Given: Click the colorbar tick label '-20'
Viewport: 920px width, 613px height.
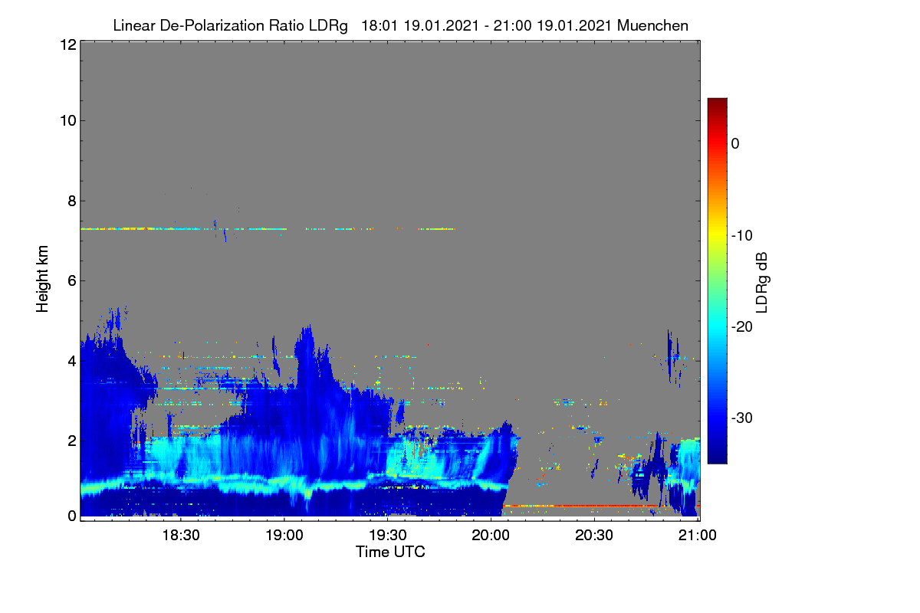Looking at the screenshot, I should pos(743,327).
